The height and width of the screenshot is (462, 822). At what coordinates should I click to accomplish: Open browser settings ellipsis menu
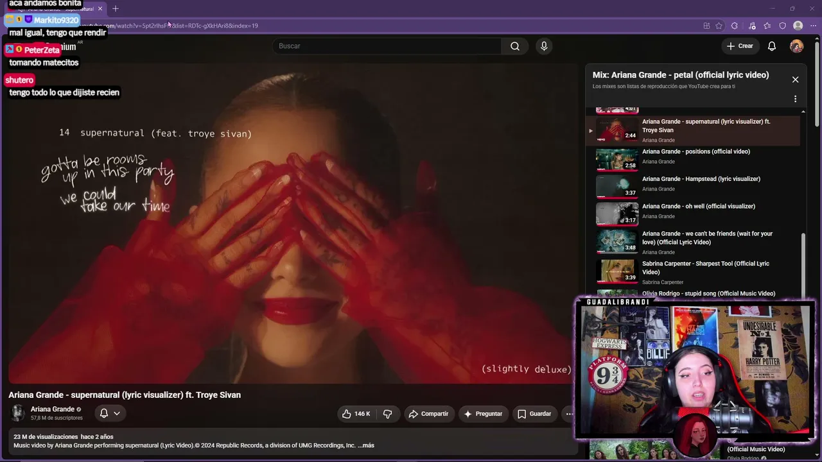point(813,26)
